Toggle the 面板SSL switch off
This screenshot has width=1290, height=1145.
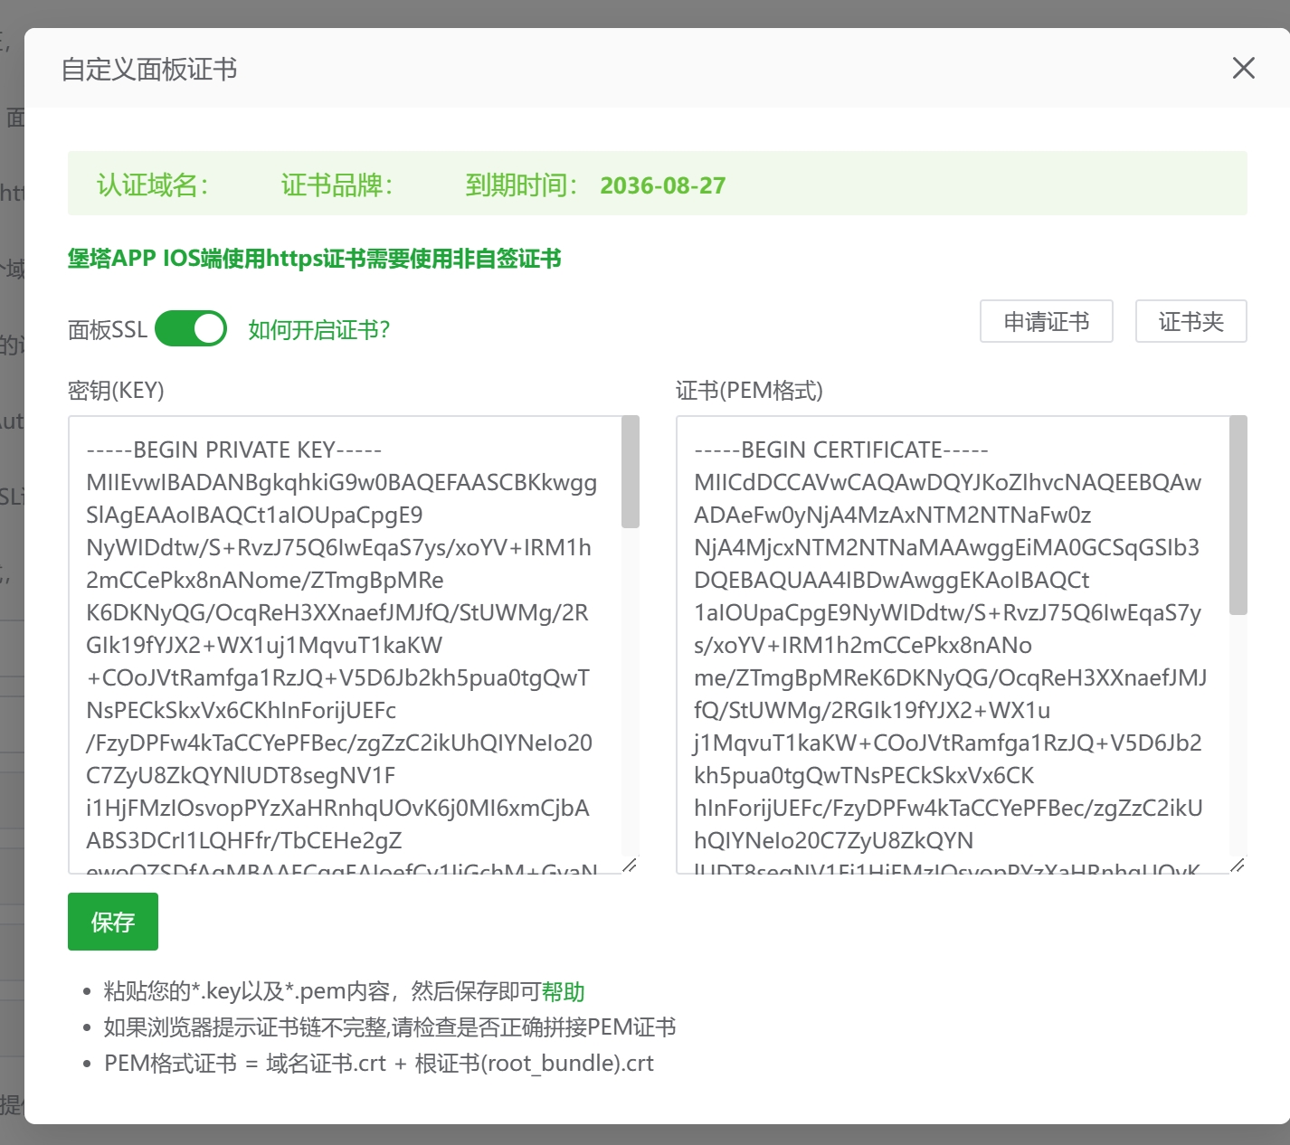(x=191, y=329)
